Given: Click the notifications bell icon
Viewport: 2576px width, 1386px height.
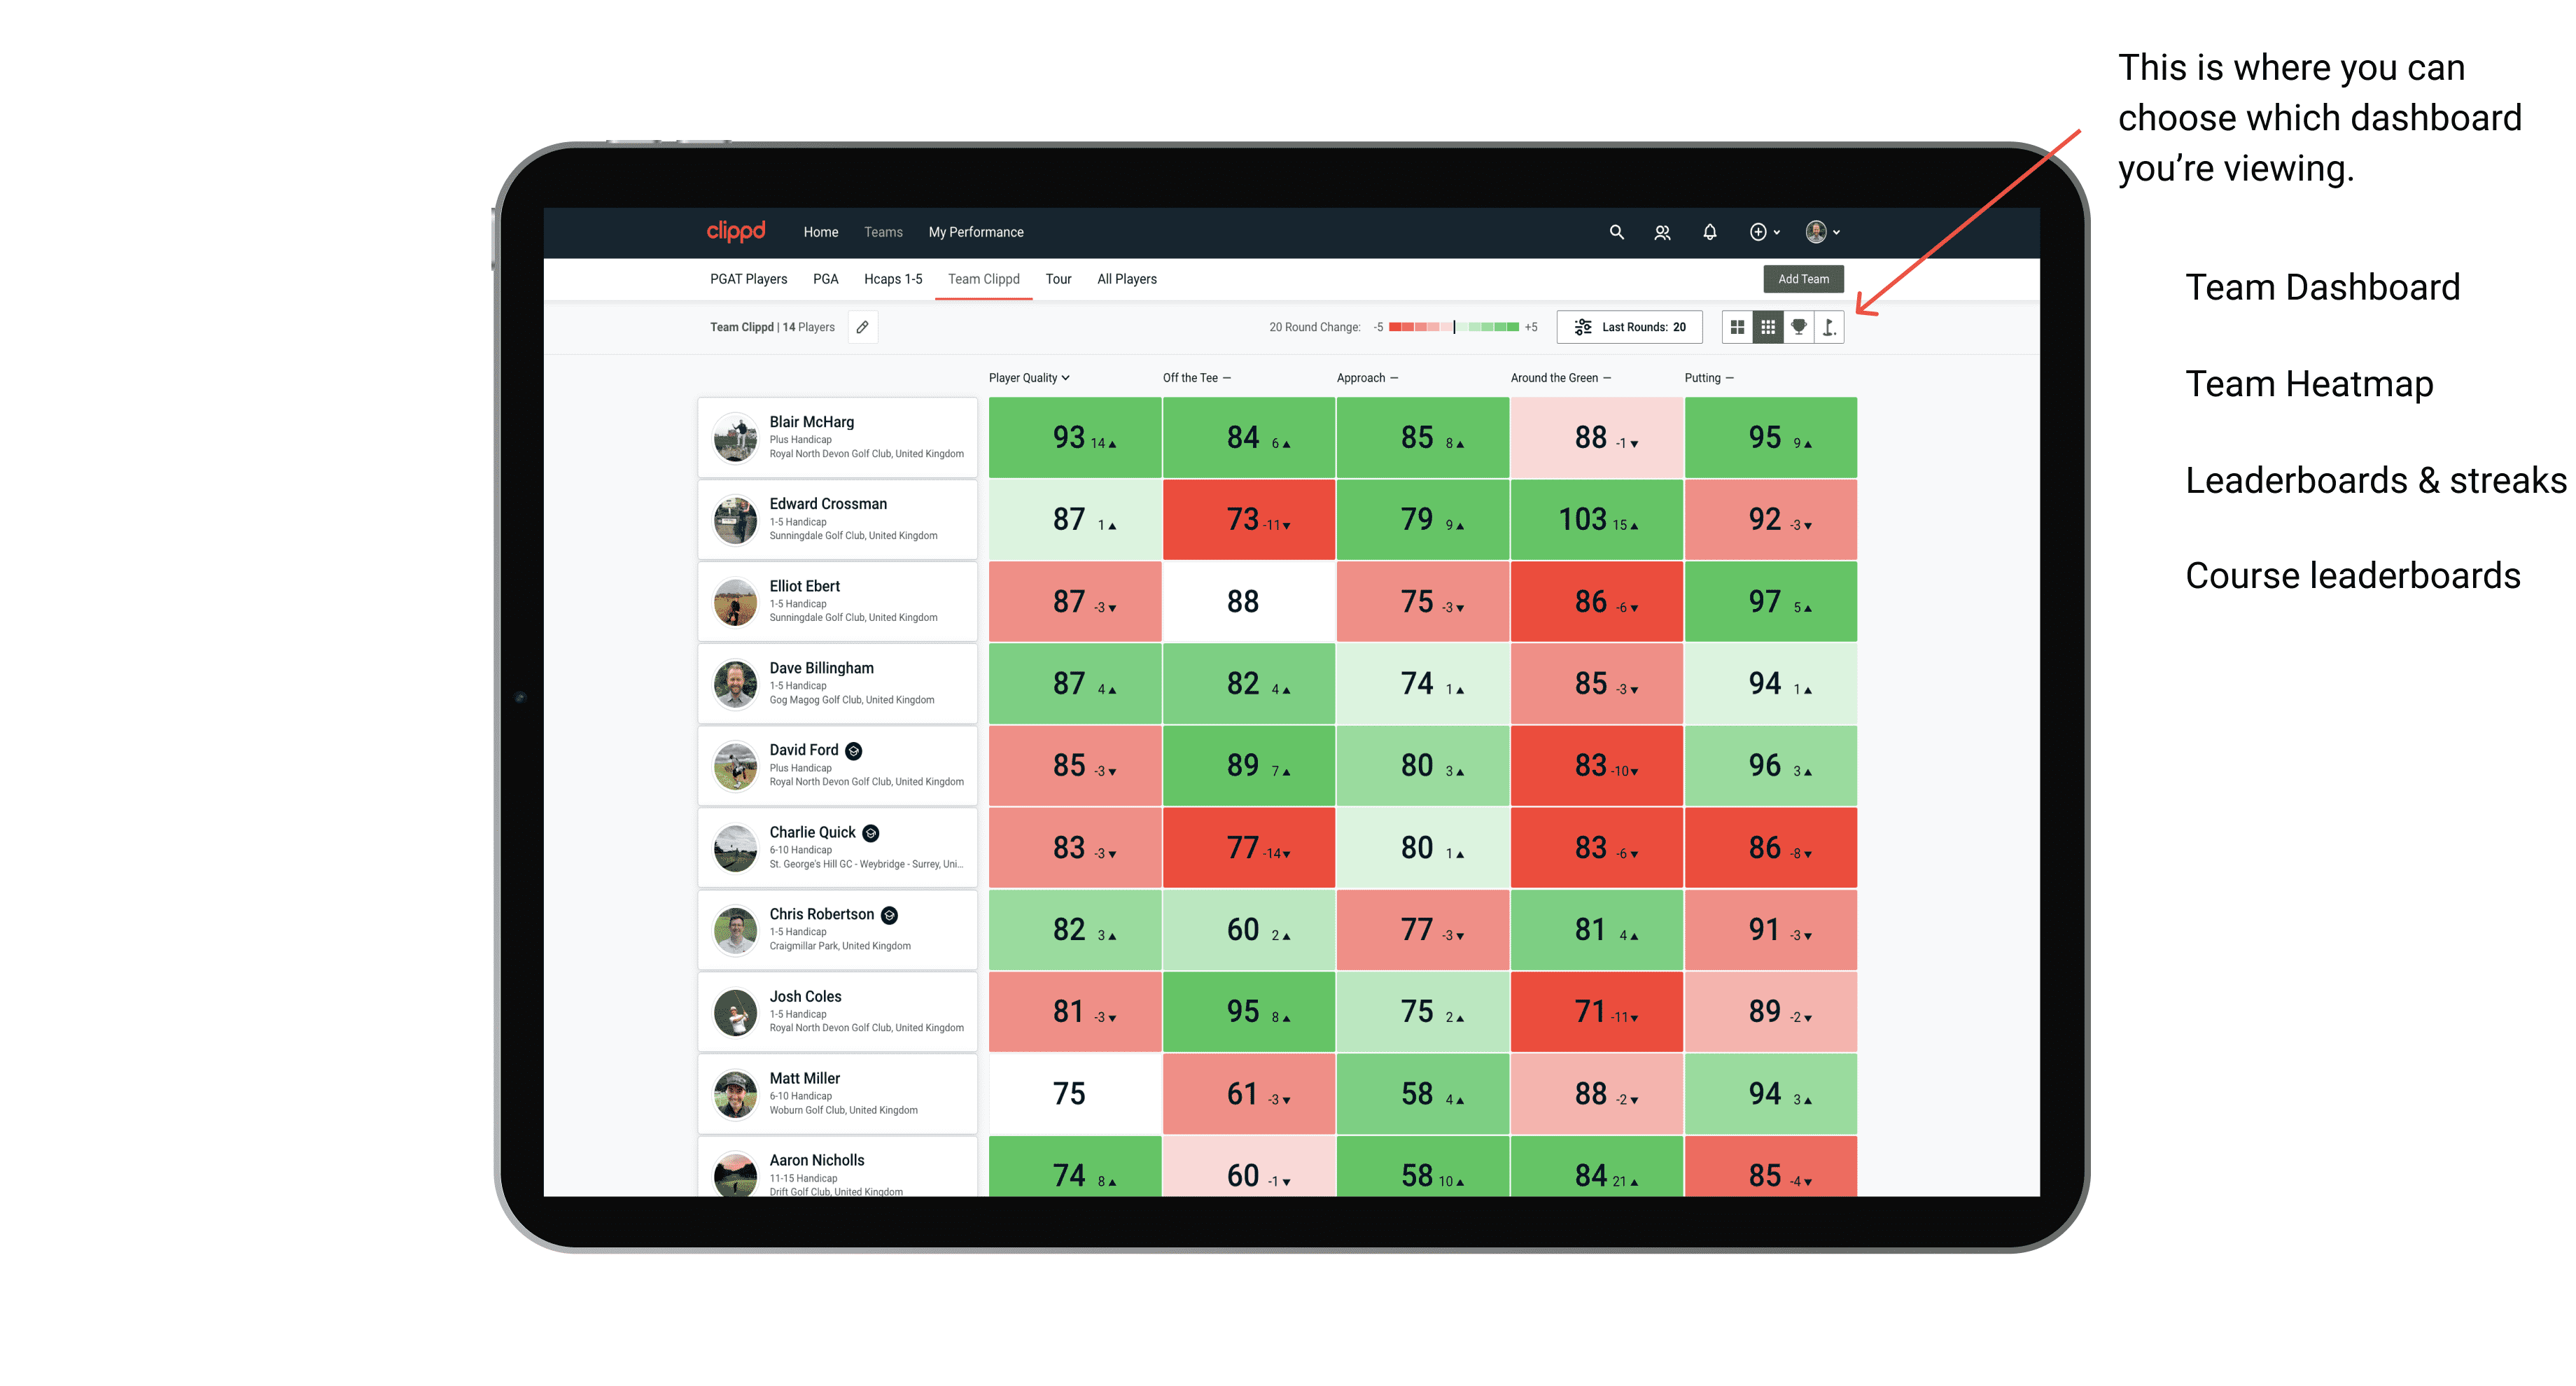Looking at the screenshot, I should [x=1708, y=232].
